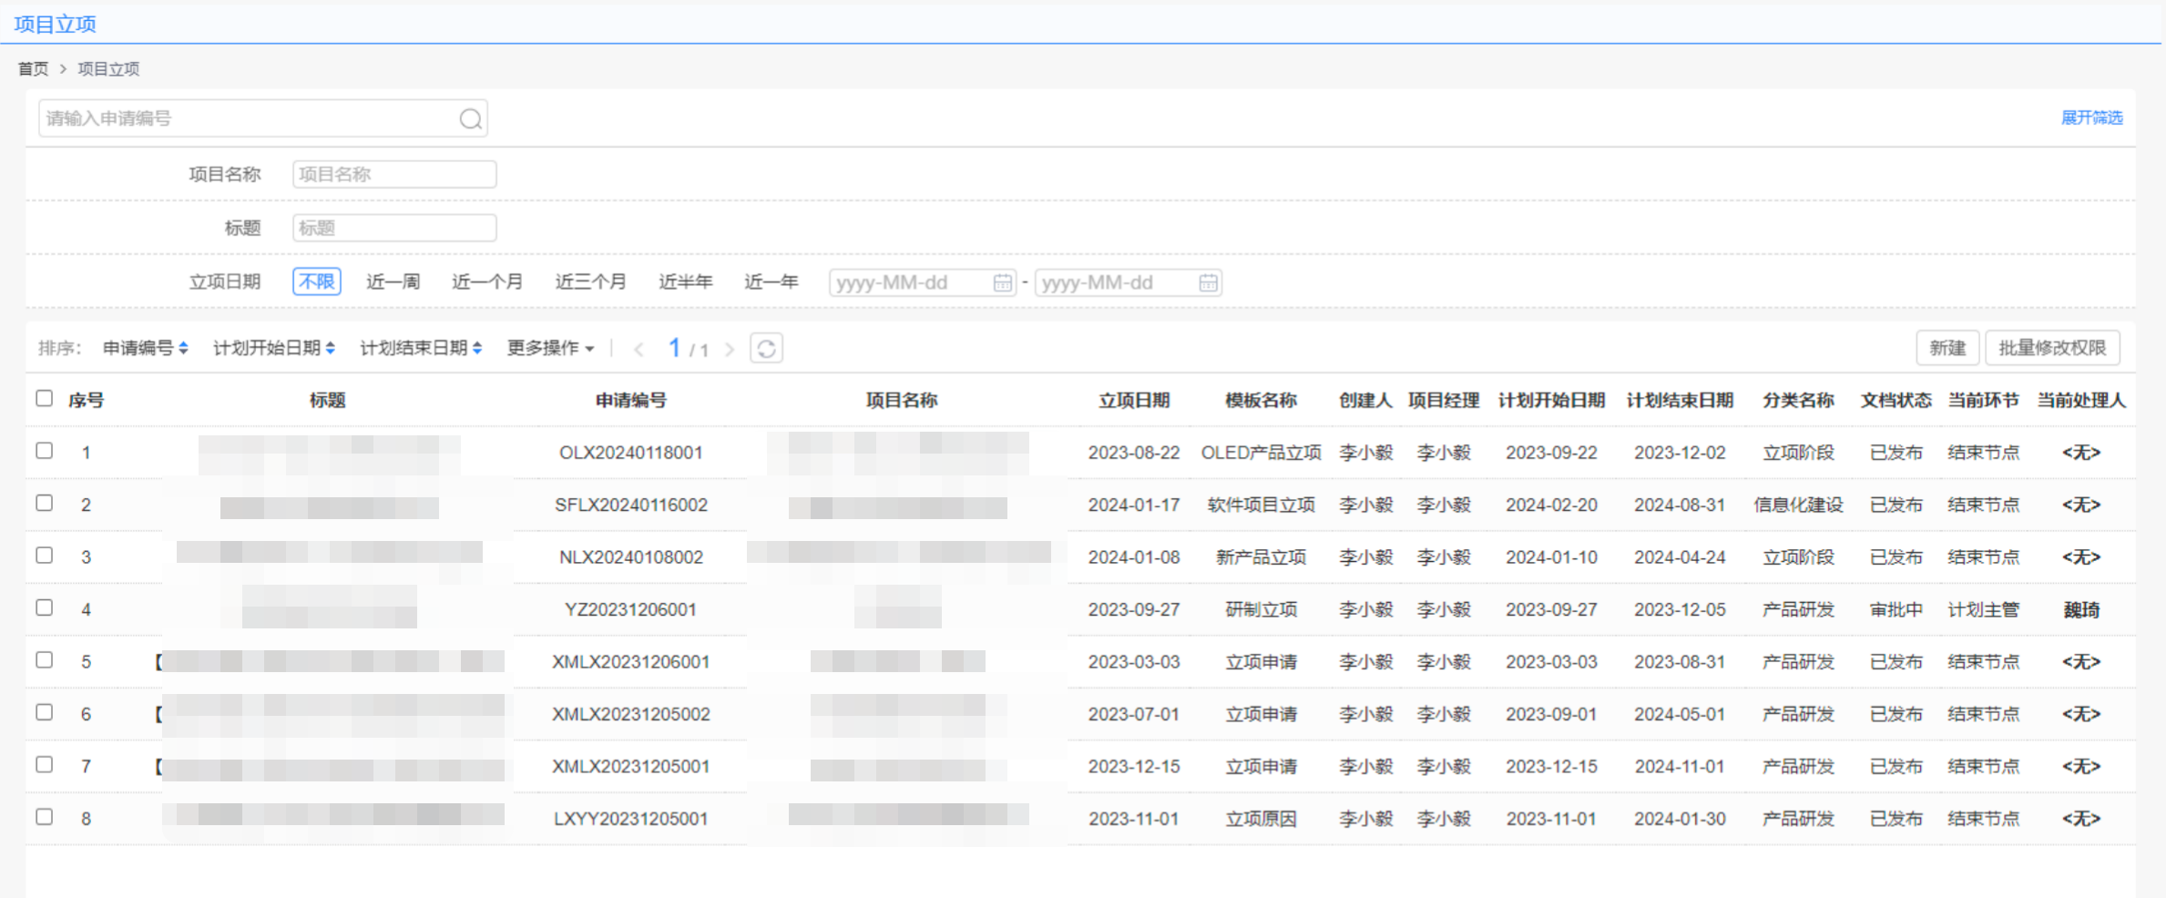Open the end date calendar icon
The image size is (2166, 898).
(1208, 283)
